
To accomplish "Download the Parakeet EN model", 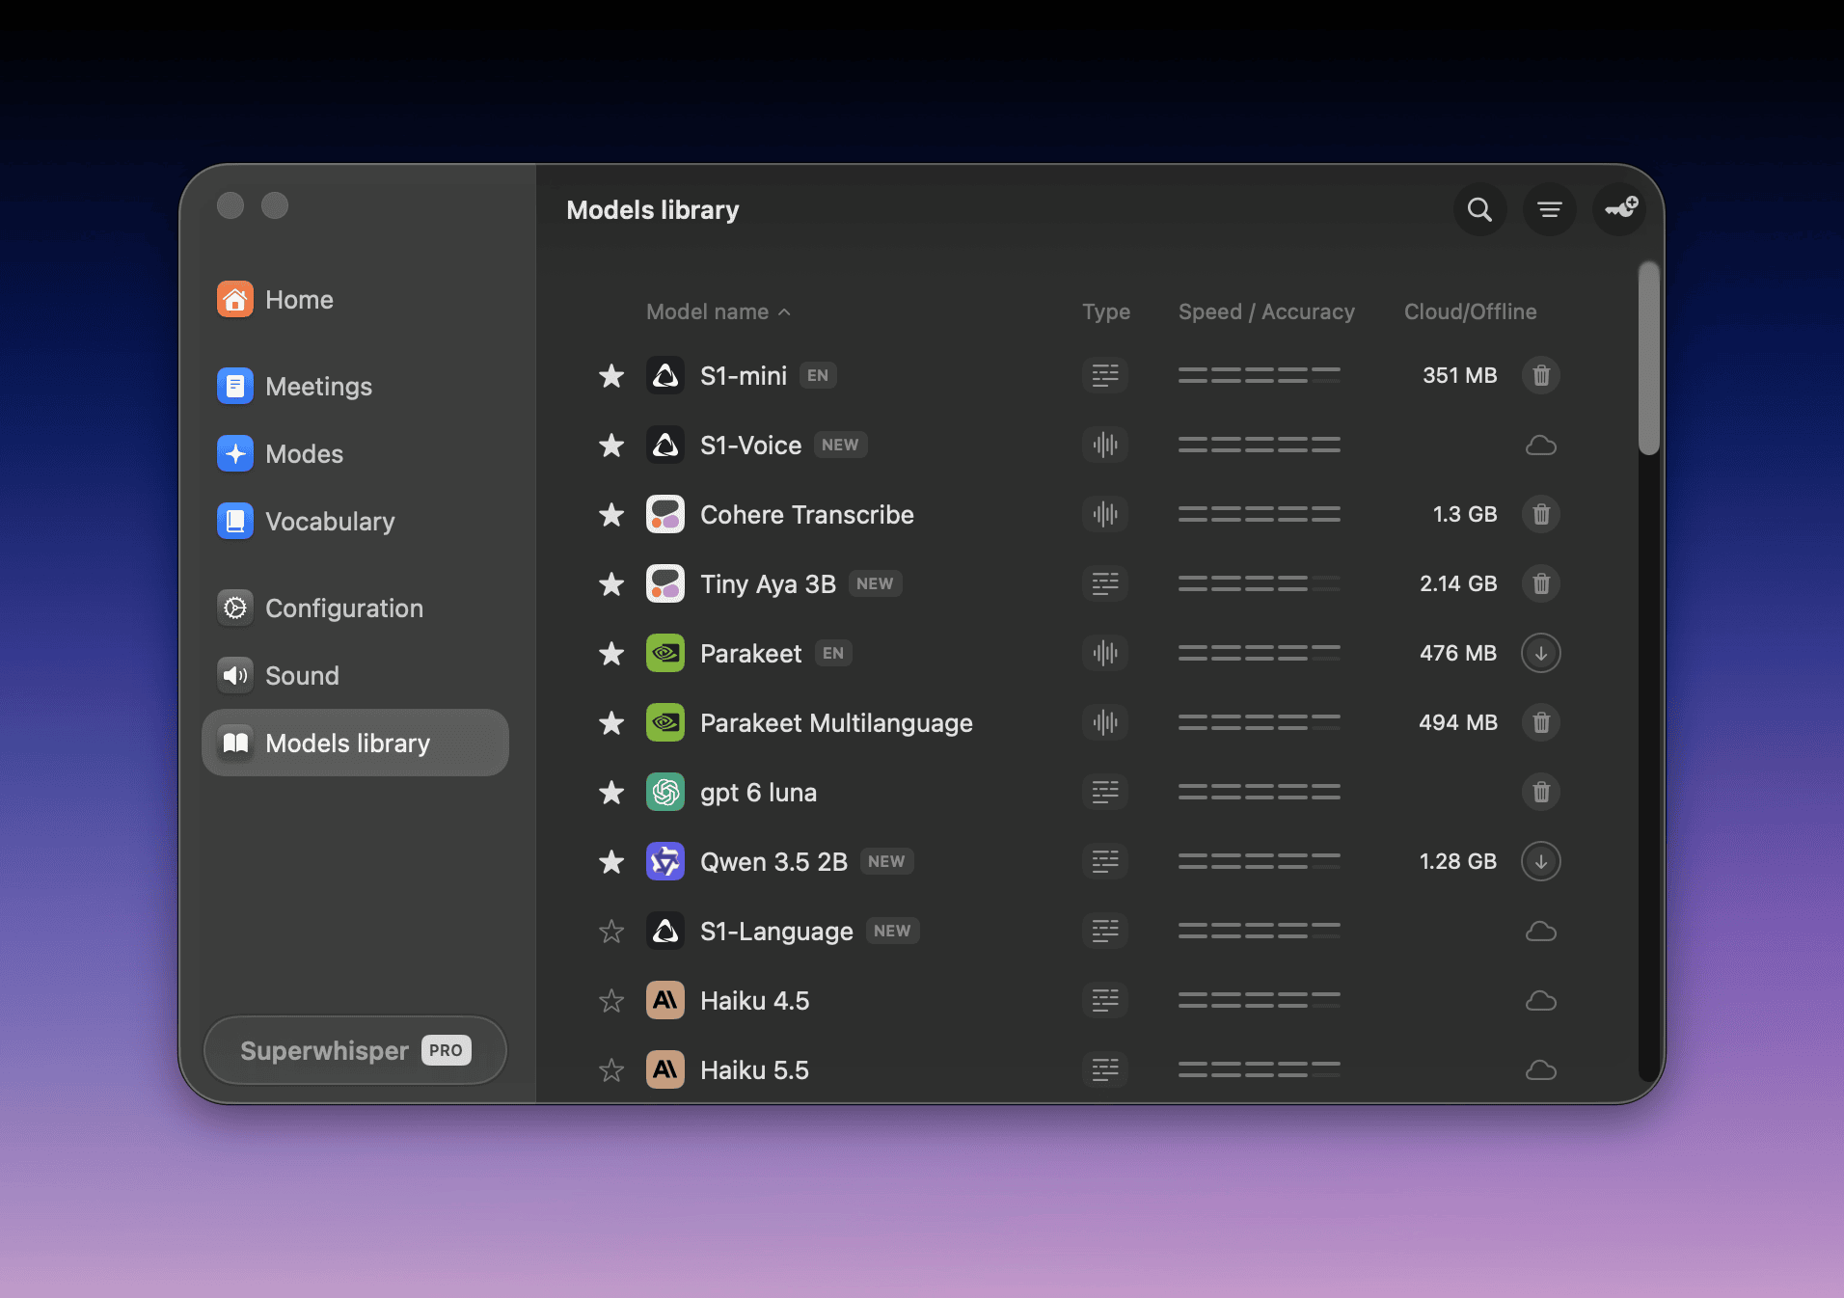I will tap(1541, 653).
